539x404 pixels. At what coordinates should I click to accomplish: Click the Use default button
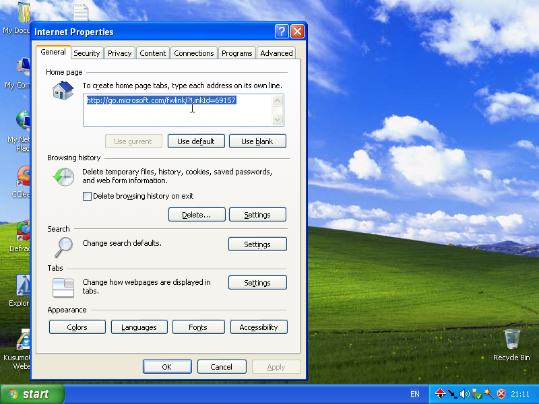[196, 141]
